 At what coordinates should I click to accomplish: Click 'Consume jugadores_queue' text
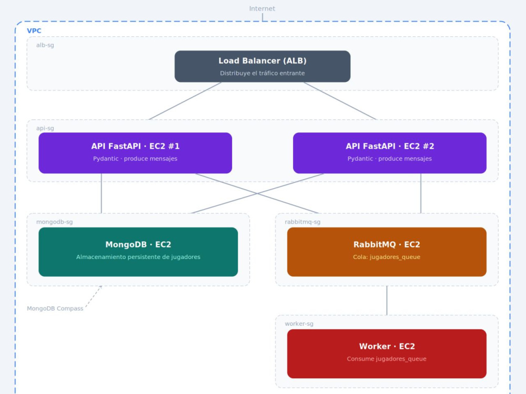click(387, 359)
